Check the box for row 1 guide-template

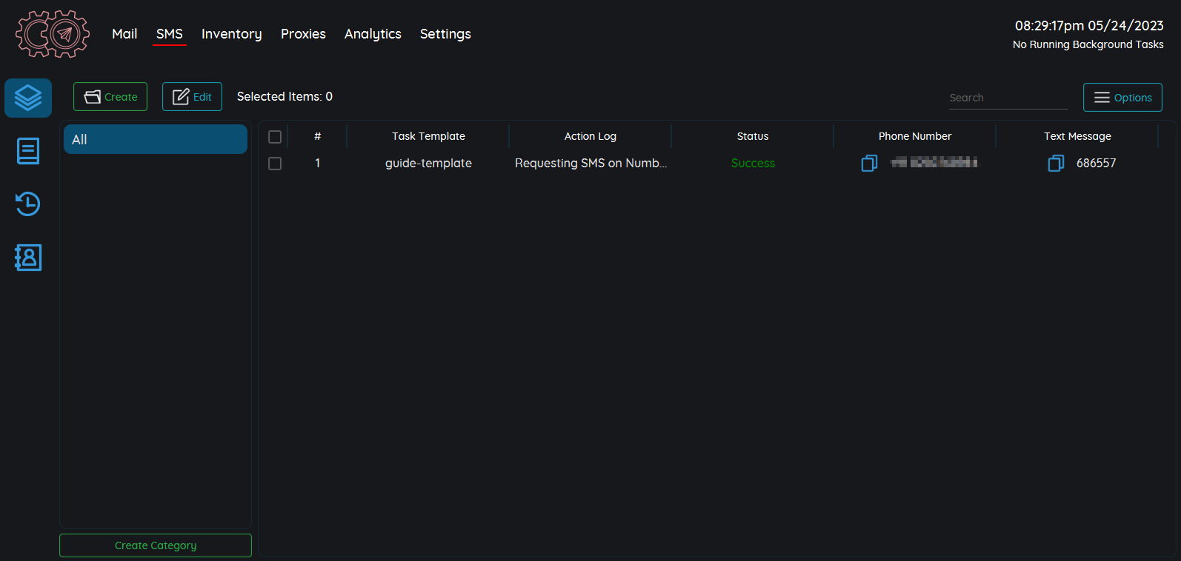click(275, 164)
